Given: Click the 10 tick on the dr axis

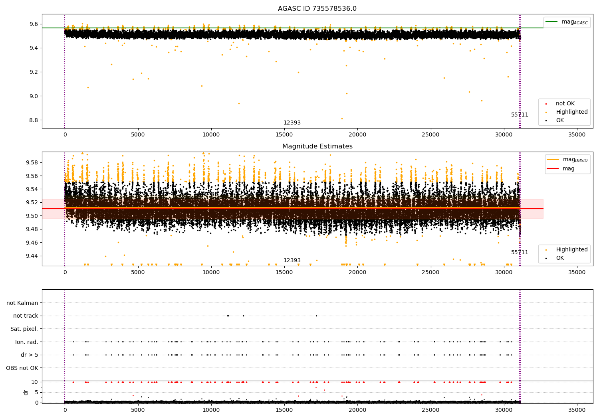Looking at the screenshot, I should click(x=35, y=382).
